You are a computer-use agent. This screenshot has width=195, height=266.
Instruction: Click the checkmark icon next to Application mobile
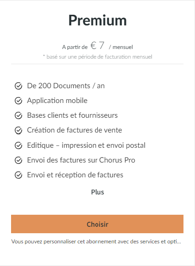click(18, 101)
